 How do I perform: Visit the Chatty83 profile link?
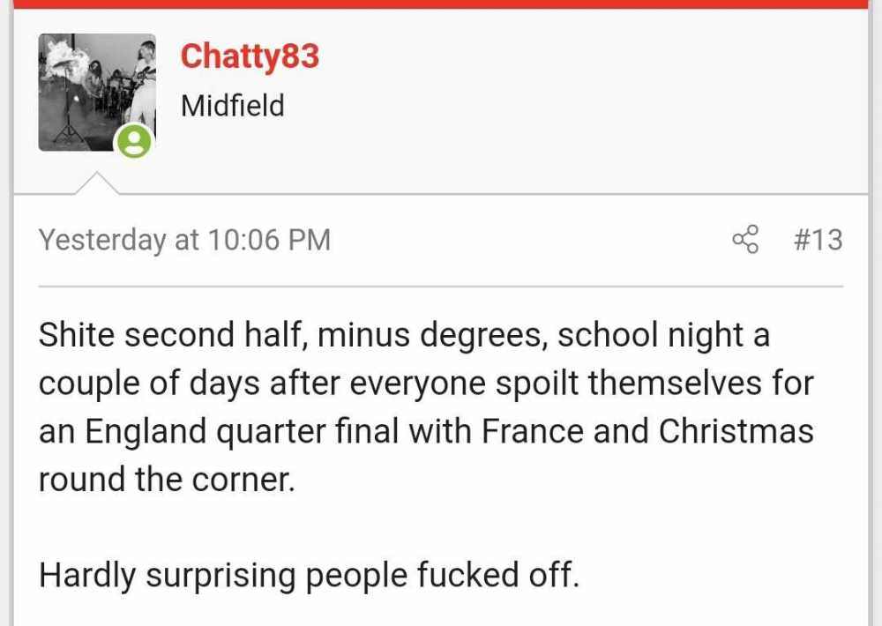click(x=250, y=56)
